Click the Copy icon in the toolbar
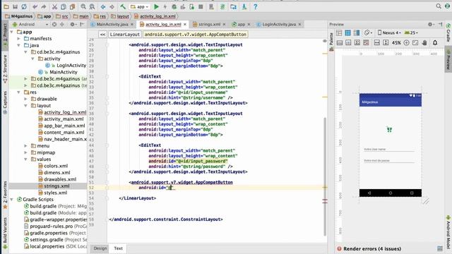Screen dimensions: 452x254 click(x=64, y=6)
